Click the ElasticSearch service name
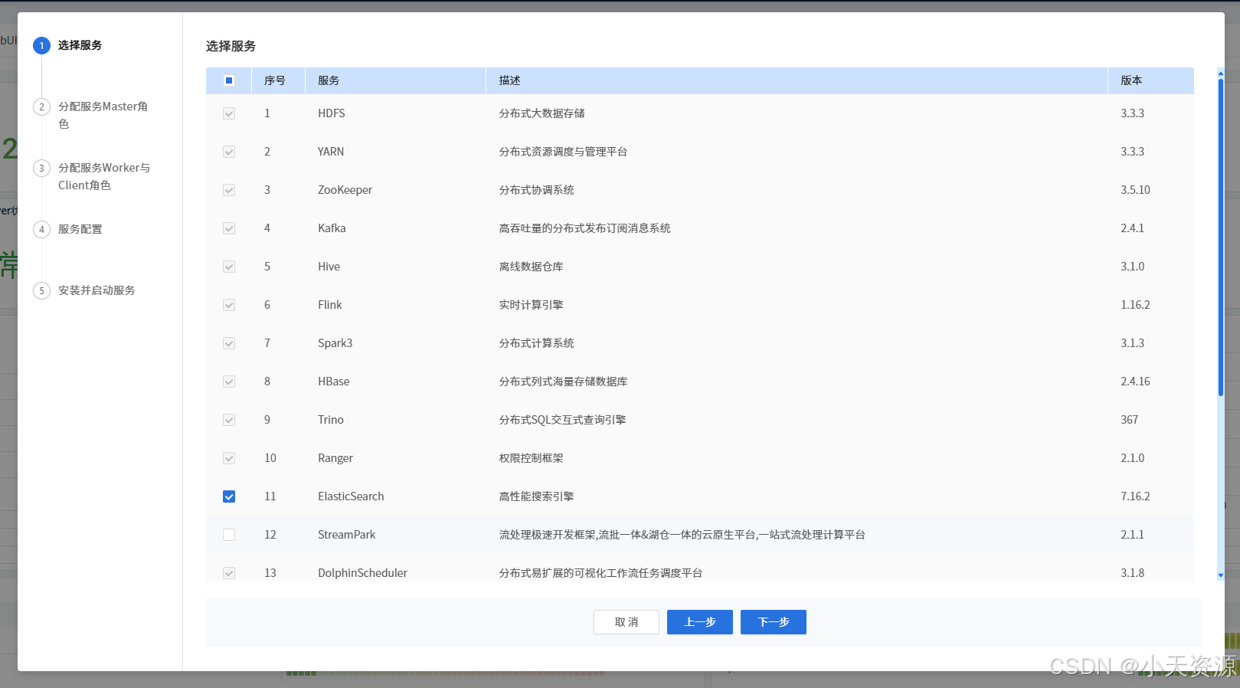The image size is (1240, 688). (x=352, y=496)
